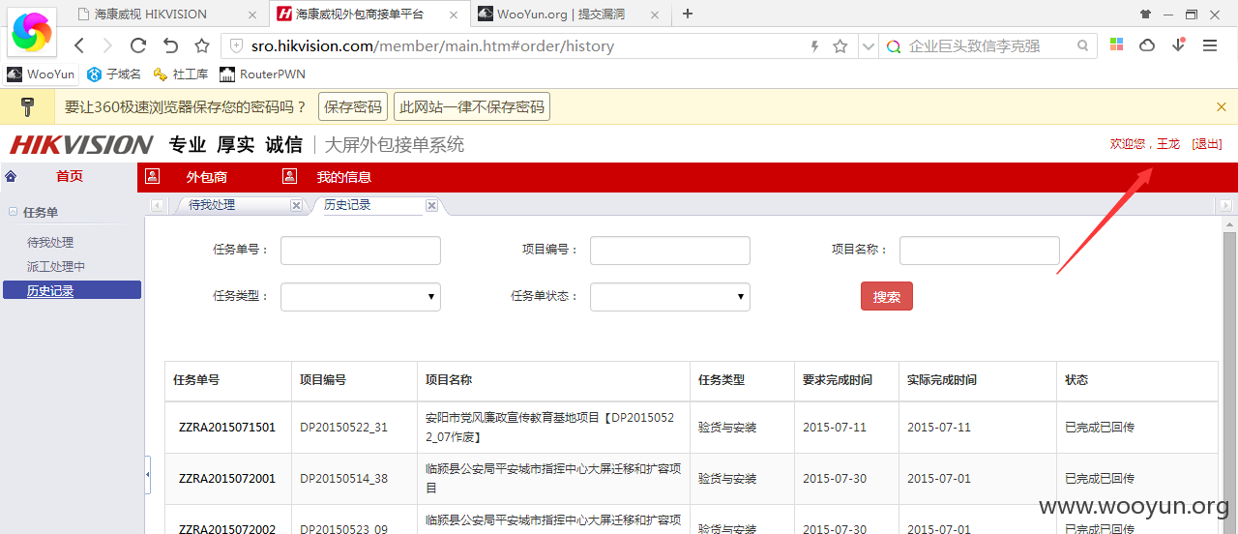1238x534 pixels.
Task: Click the tab strip left scroll arrow
Action: (x=157, y=205)
